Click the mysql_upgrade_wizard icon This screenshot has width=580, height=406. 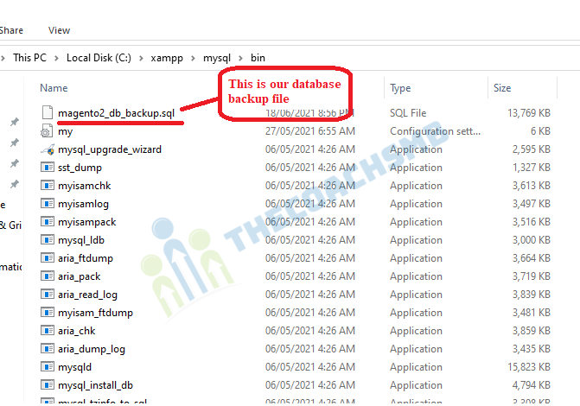pos(48,149)
